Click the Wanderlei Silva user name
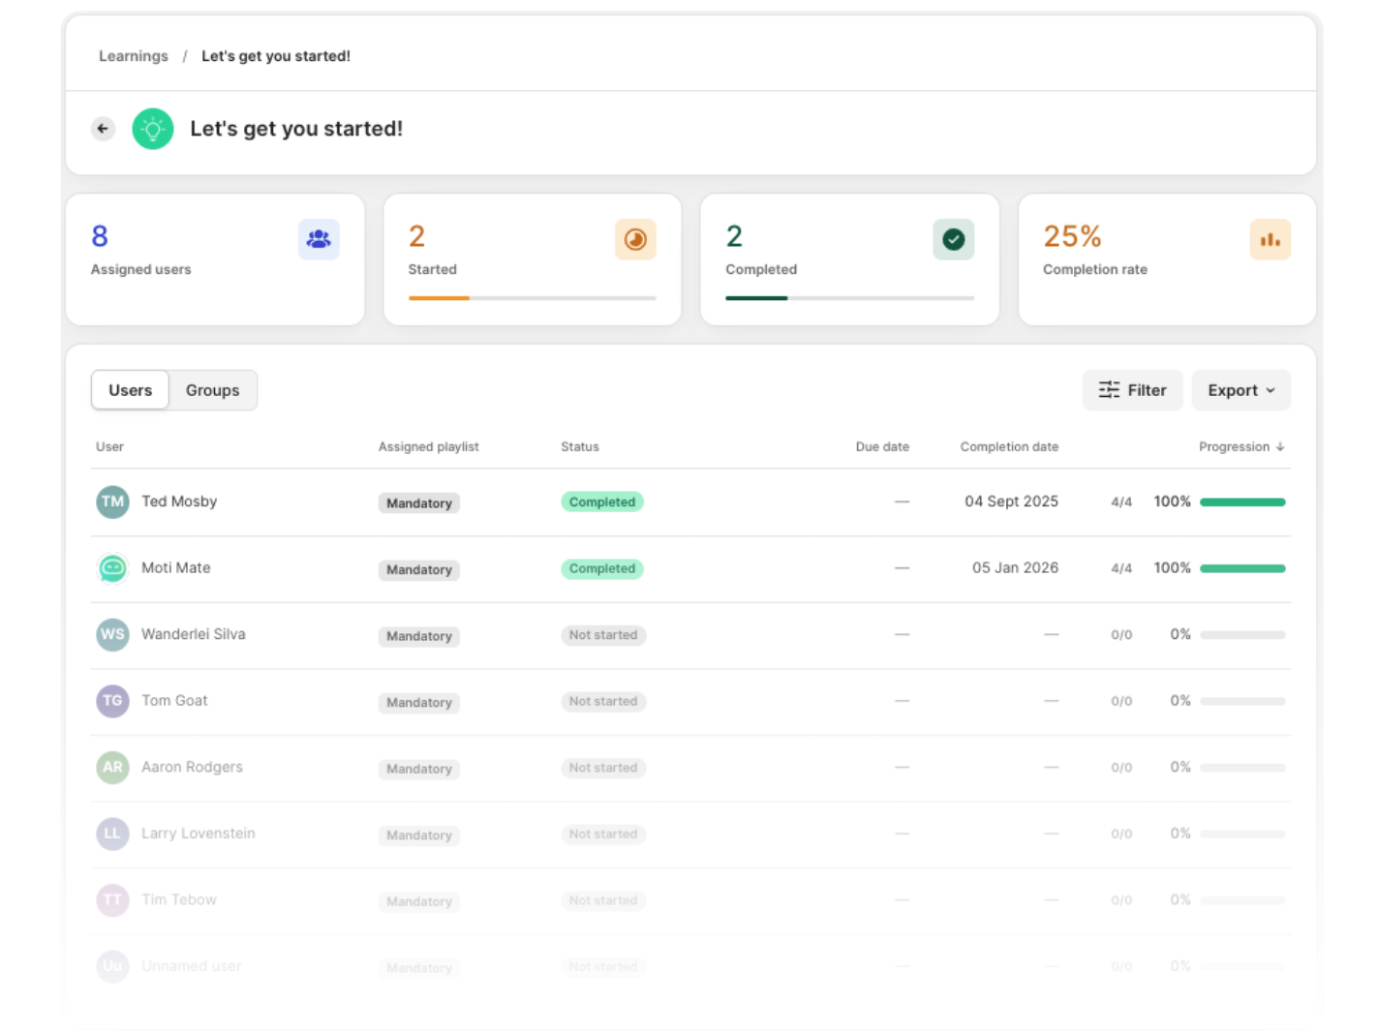1378x1034 pixels. (194, 634)
